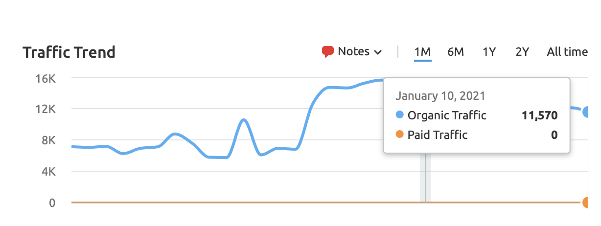Click the blue Organic Traffic dot in tooltip
The width and height of the screenshot is (601, 226).
tap(399, 115)
